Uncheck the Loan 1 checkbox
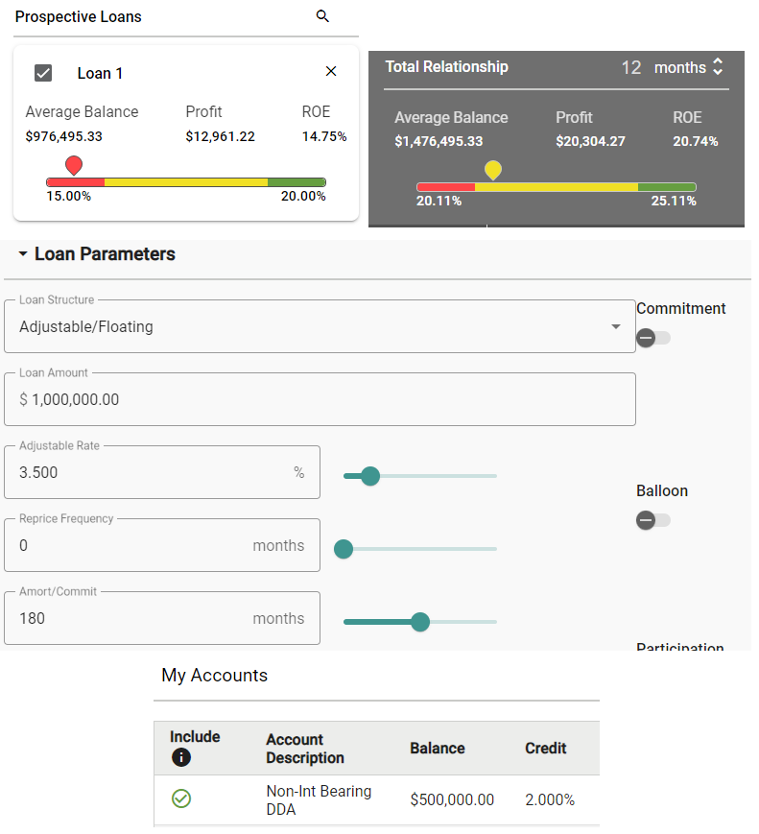 click(43, 73)
